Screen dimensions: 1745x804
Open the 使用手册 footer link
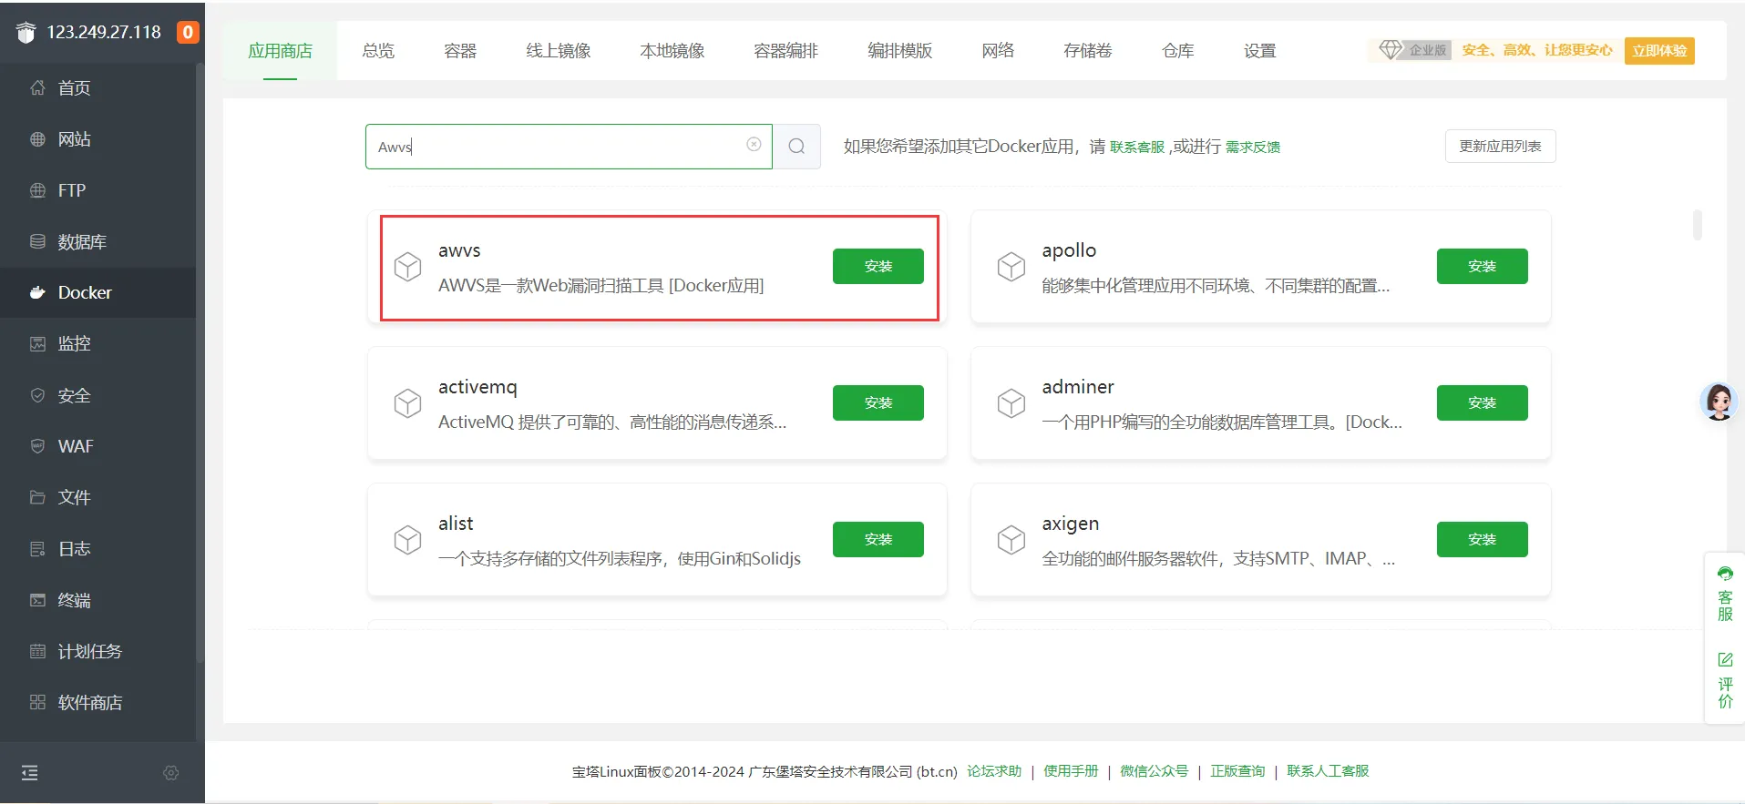coord(1071,771)
